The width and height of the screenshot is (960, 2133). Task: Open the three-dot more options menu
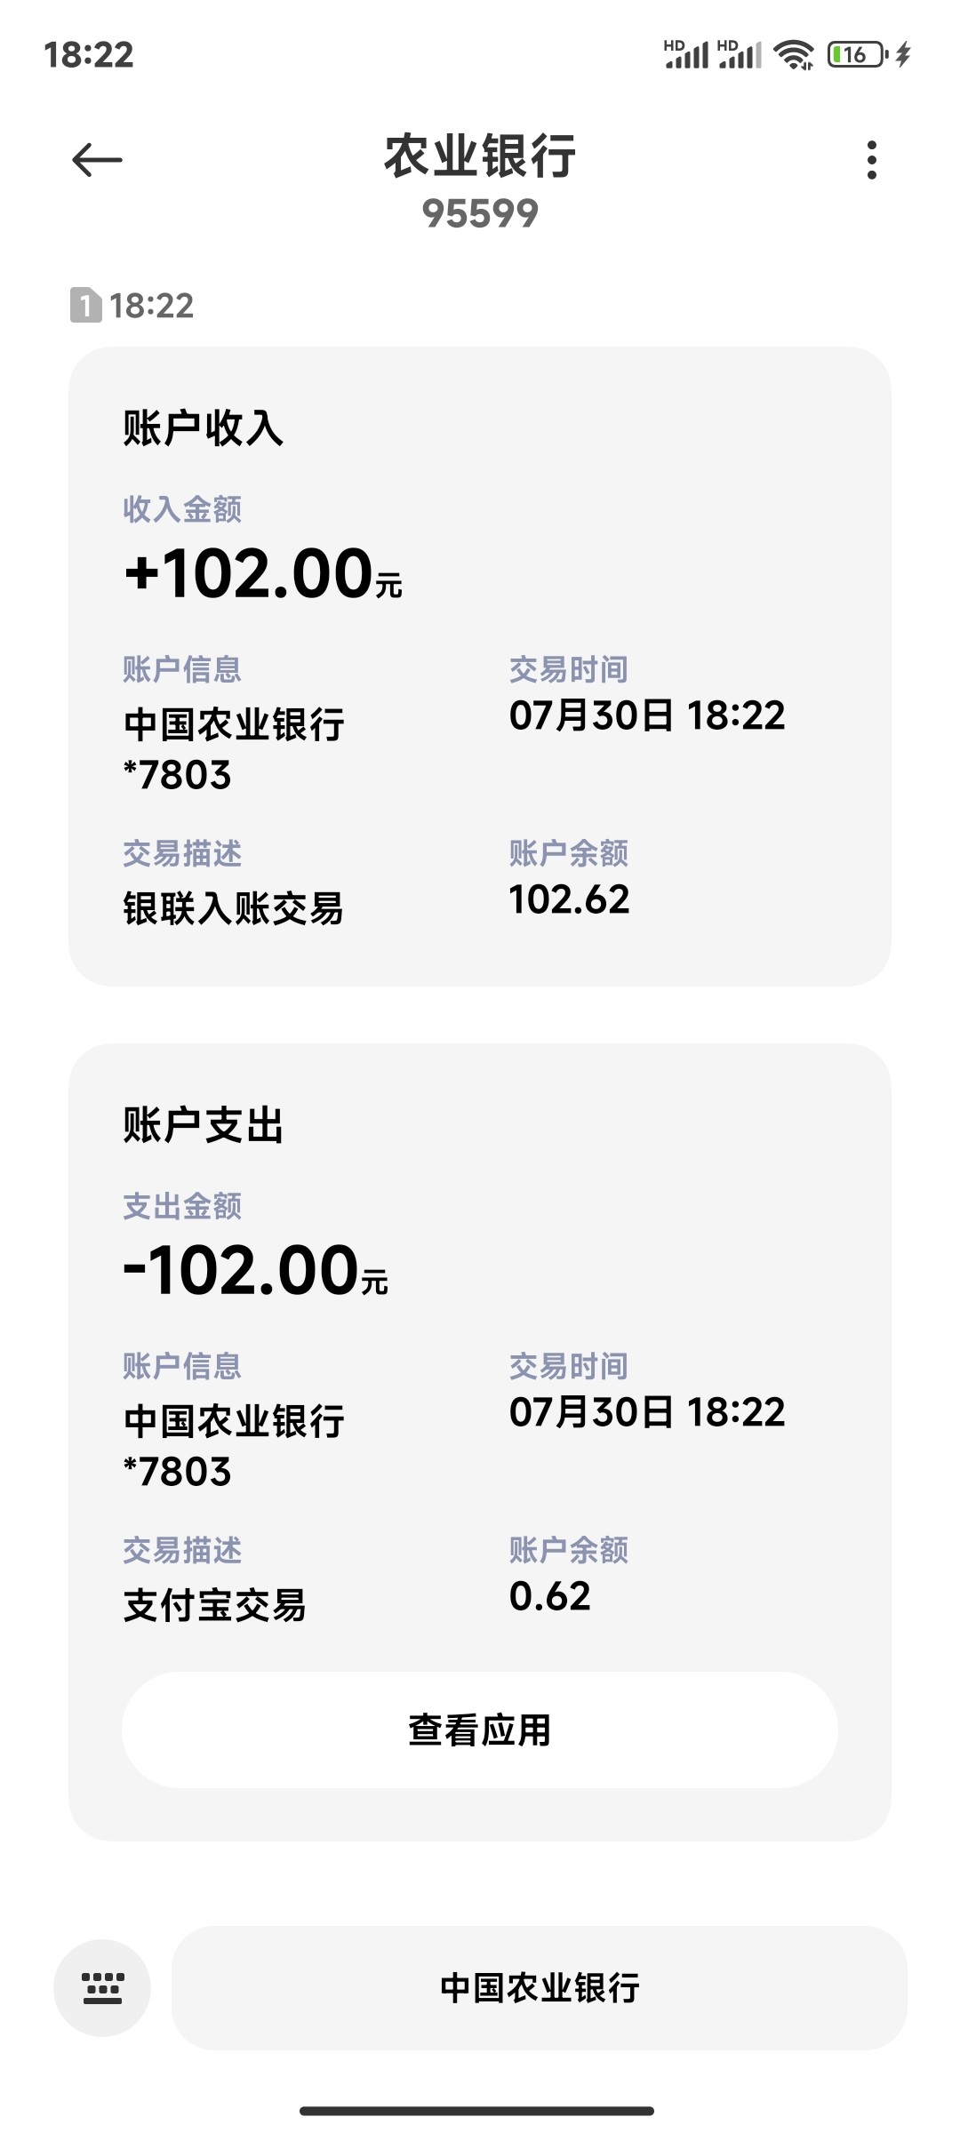[871, 160]
